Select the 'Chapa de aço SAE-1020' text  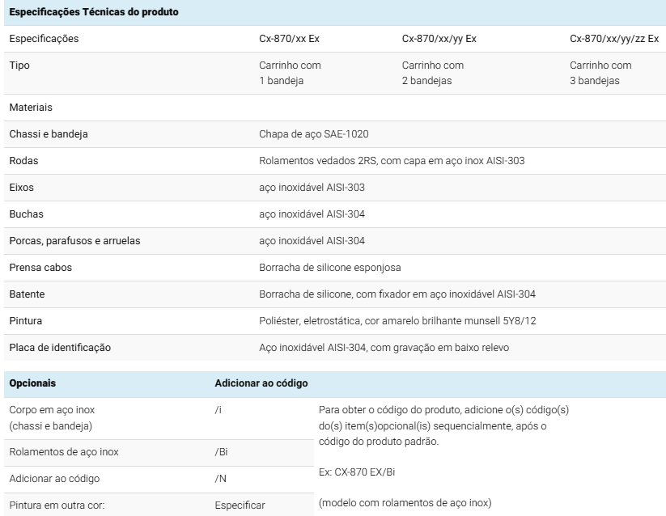(313, 134)
